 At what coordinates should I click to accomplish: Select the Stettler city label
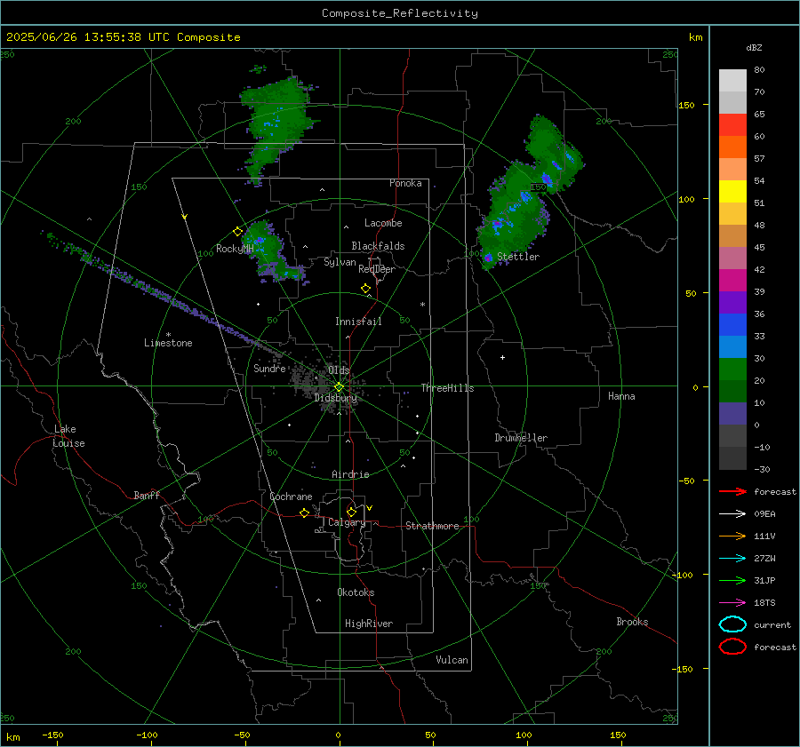pyautogui.click(x=518, y=257)
